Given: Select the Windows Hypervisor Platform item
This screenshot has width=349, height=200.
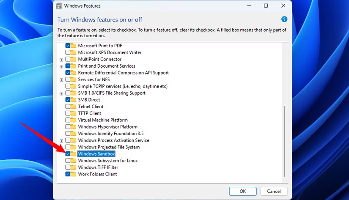Looking at the screenshot, I should point(107,127).
